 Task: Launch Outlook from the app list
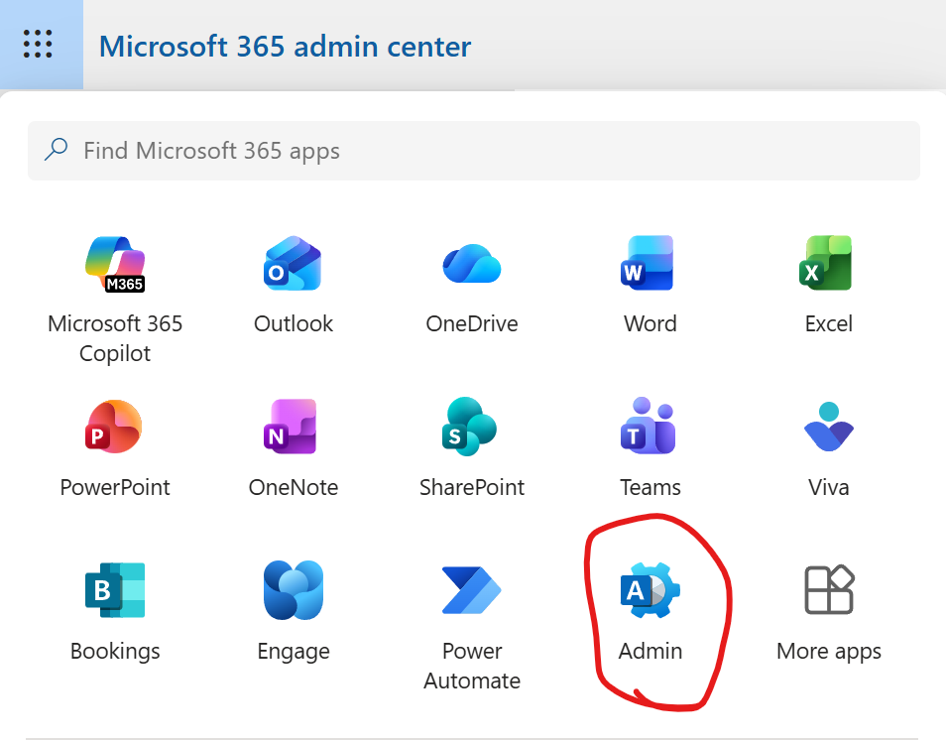293,264
